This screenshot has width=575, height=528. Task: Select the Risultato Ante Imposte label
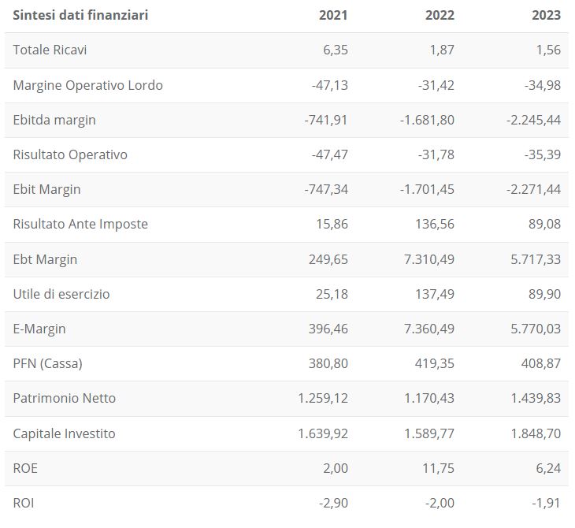(80, 224)
